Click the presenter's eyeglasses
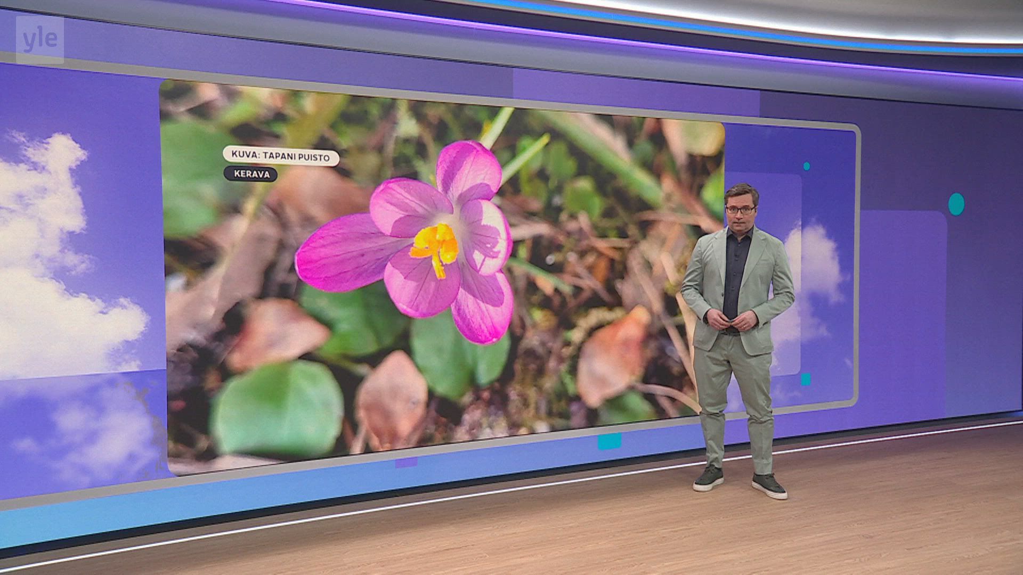This screenshot has width=1023, height=575. click(x=740, y=210)
